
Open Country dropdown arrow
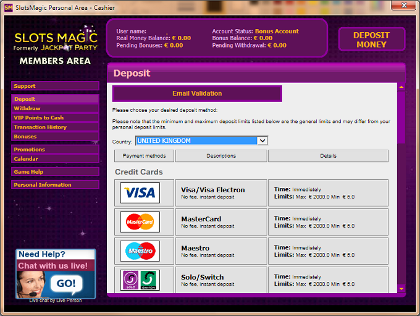point(262,140)
